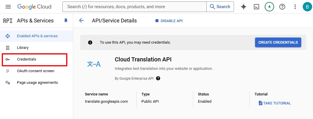This screenshot has height=119, width=313.
Task: Open the help question mark menu
Action: [x=282, y=7]
